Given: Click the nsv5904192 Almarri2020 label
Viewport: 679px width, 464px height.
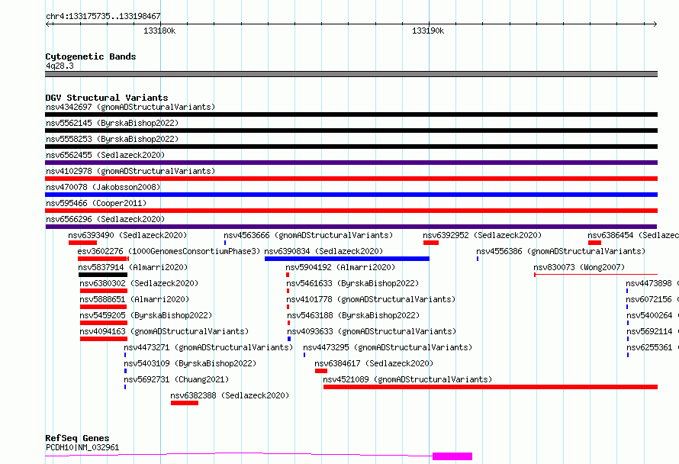Looking at the screenshot, I should point(340,267).
